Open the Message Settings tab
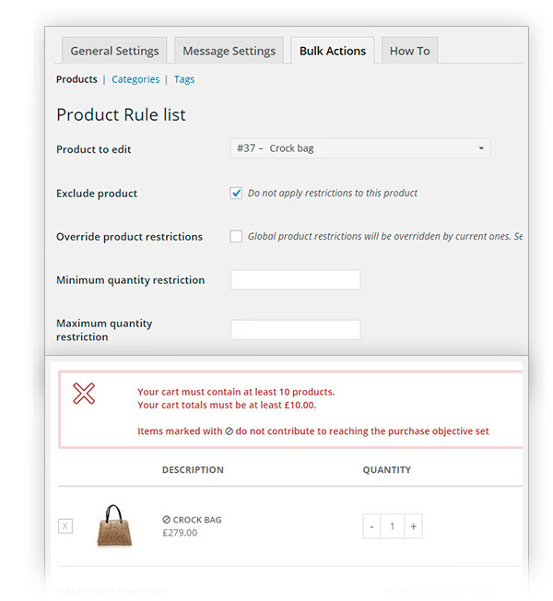Screen dimensions: 553x601 [x=229, y=51]
